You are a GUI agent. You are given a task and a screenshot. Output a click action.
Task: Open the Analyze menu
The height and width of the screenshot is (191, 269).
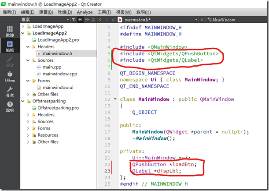[x=85, y=12]
